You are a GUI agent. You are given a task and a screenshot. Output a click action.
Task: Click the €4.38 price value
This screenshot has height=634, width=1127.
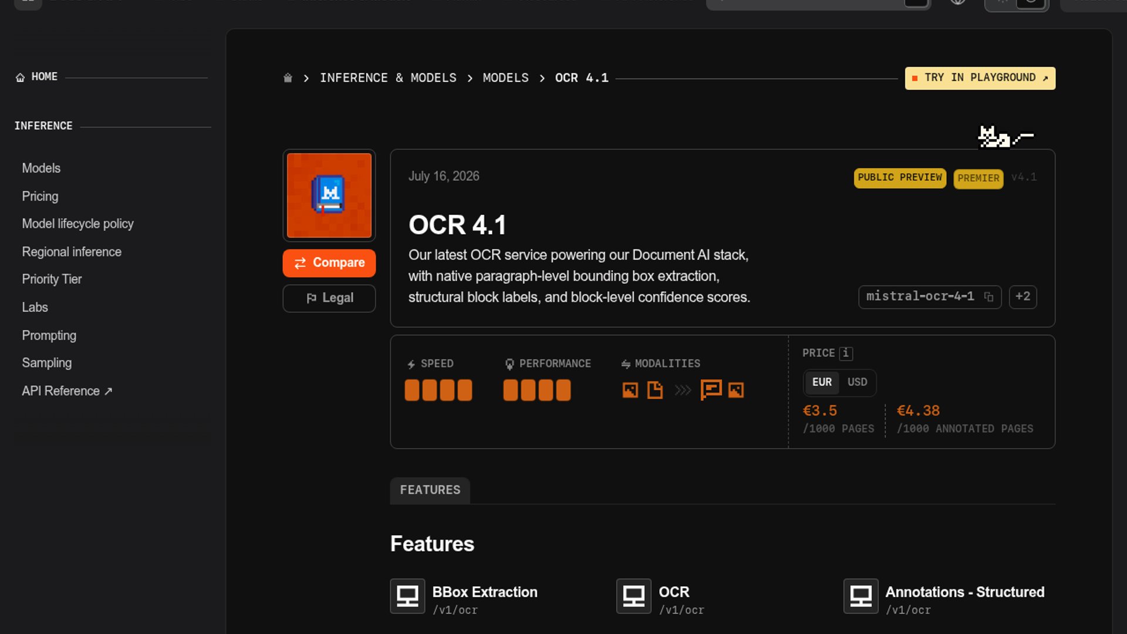pyautogui.click(x=918, y=411)
